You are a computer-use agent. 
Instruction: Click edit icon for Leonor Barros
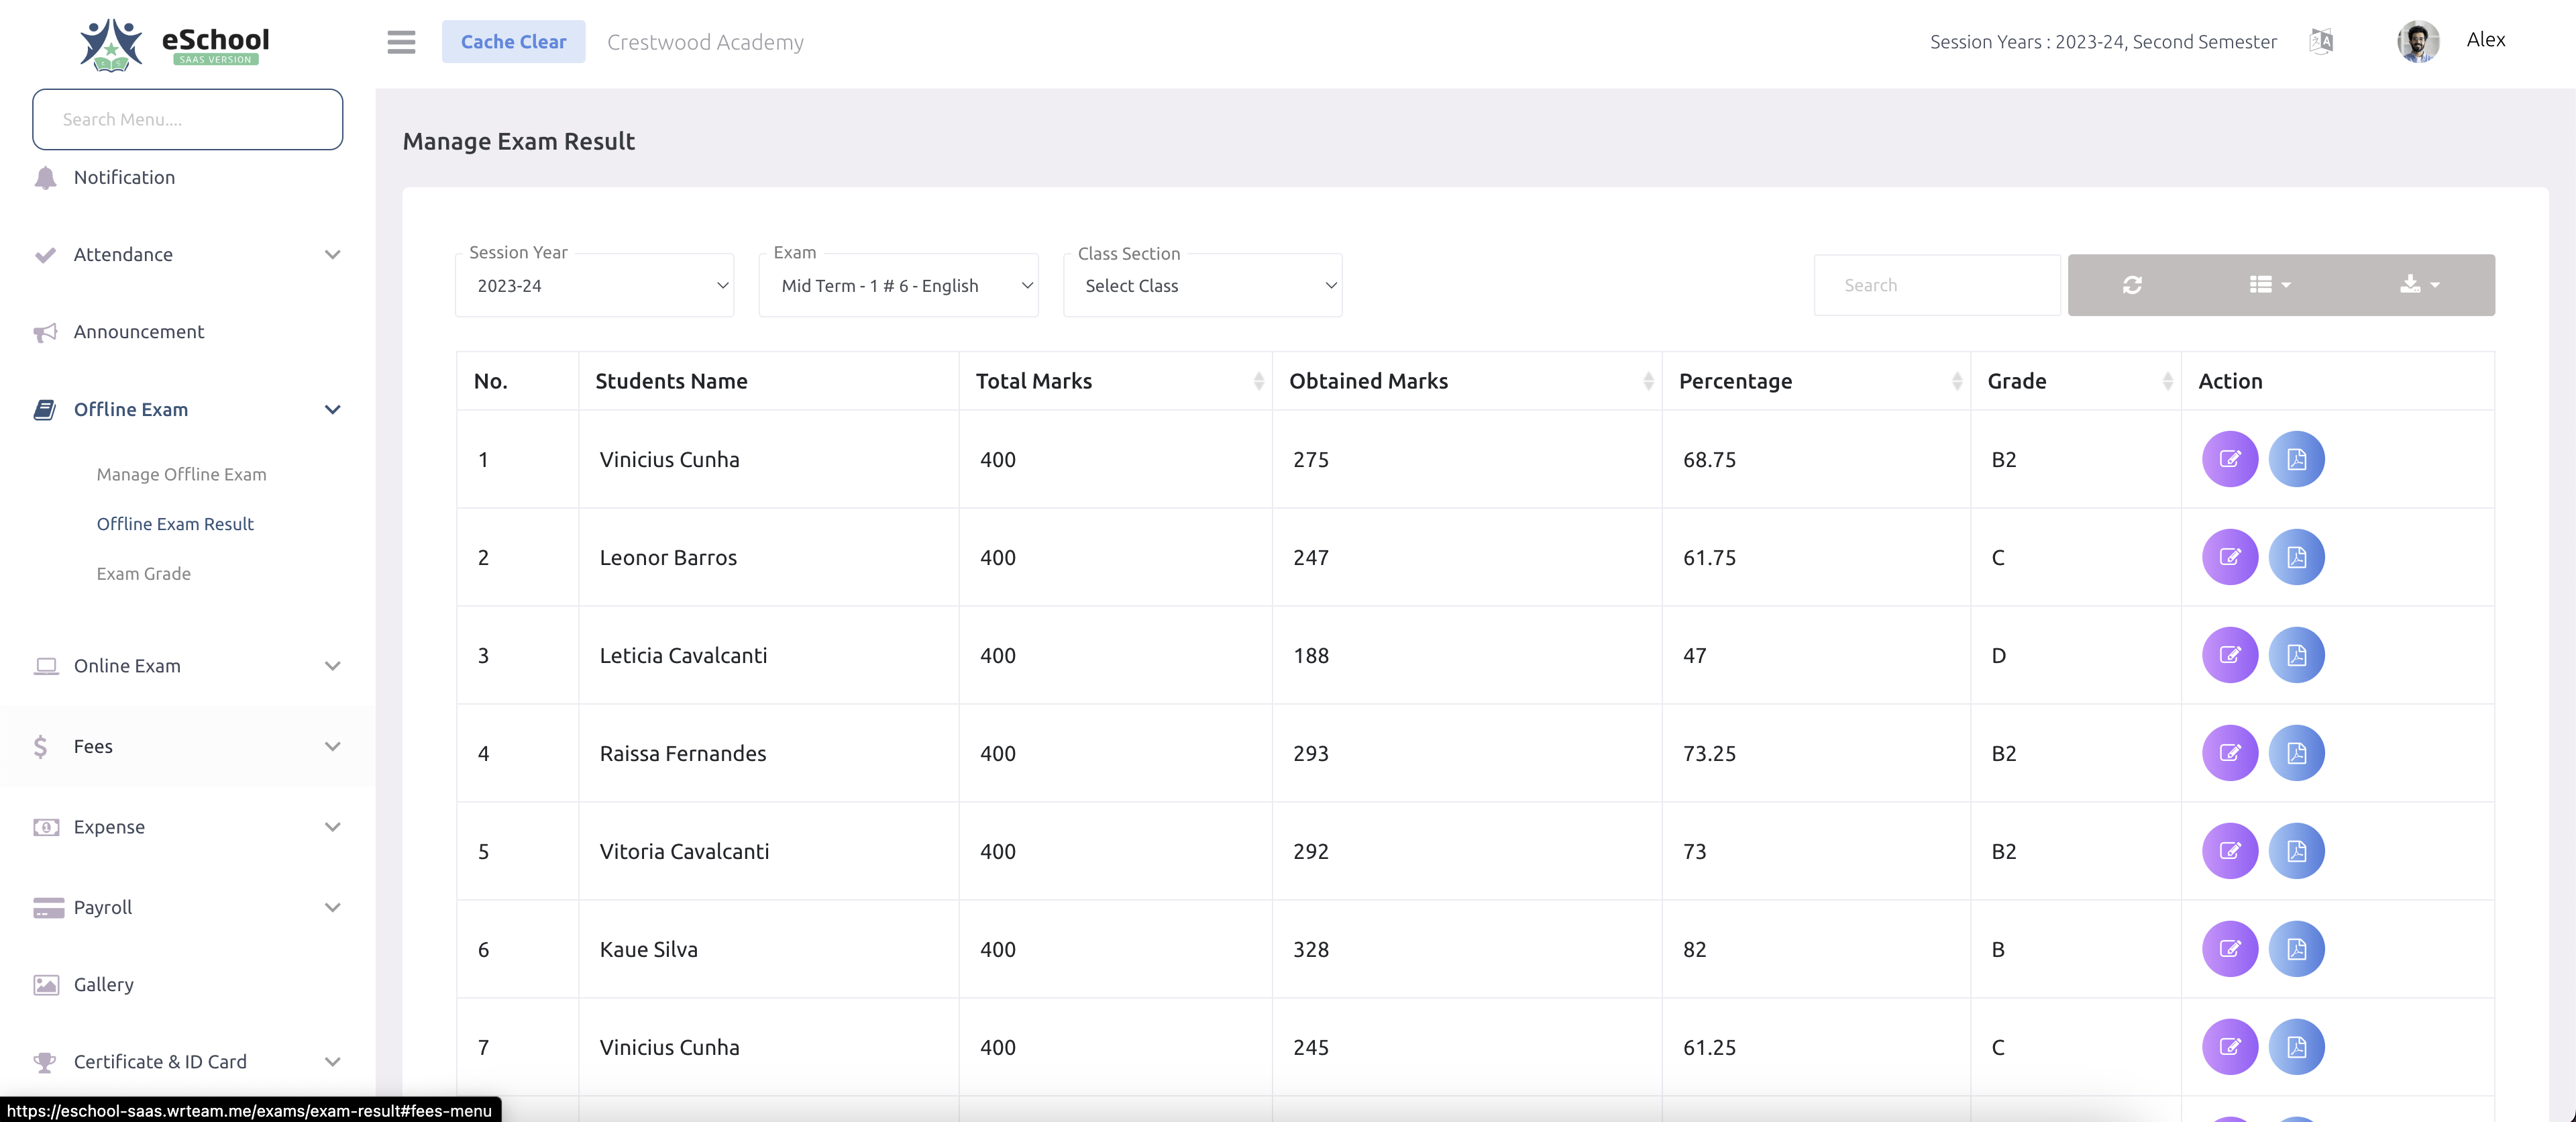click(x=2229, y=557)
